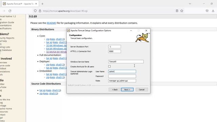Click the HTTP/1.1 Connector Port field
Viewport: 217px width, 122px height.
[115, 51]
